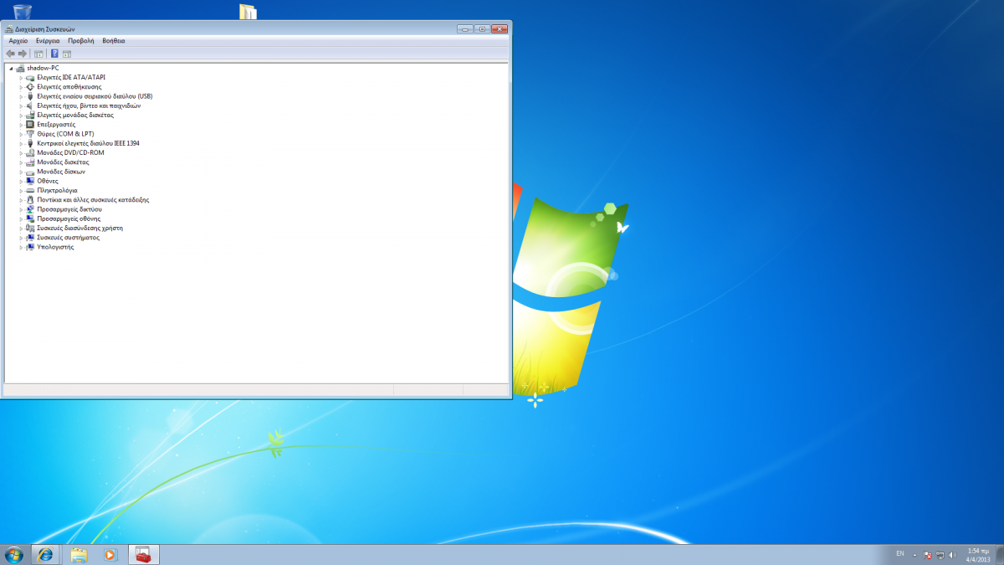Select the shadow-PC root label
This screenshot has width=1004, height=565.
coord(43,68)
